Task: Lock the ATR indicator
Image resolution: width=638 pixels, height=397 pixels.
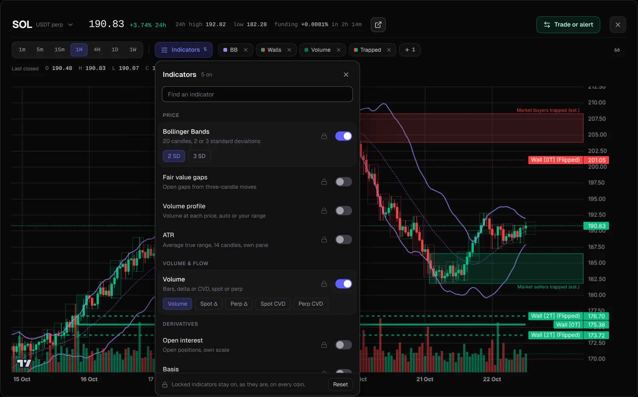Action: pos(324,240)
